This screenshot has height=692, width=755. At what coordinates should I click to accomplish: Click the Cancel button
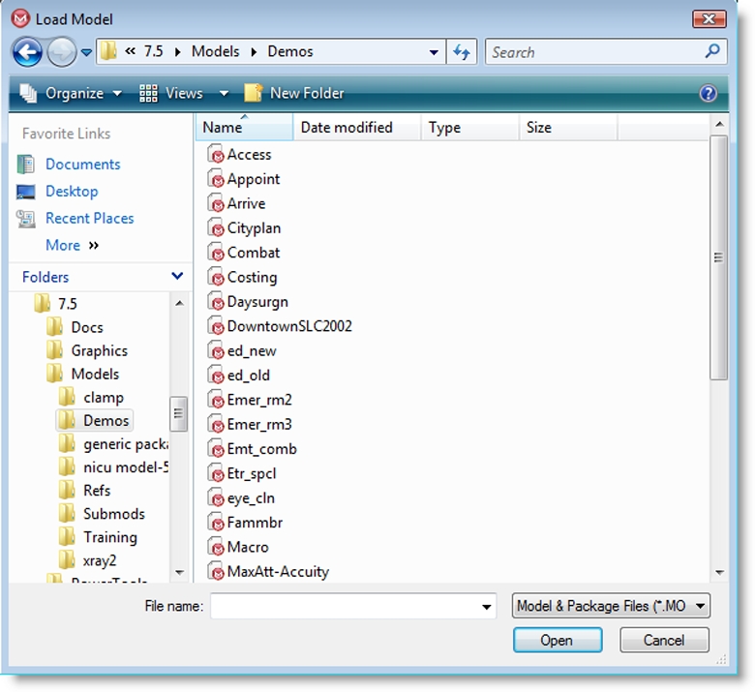tap(664, 640)
